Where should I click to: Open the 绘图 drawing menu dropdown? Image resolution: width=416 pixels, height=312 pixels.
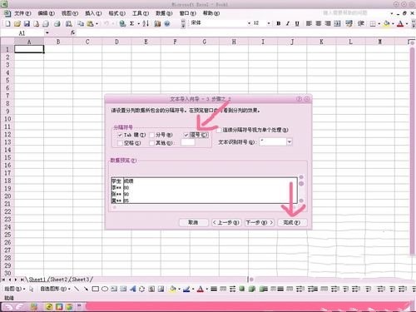[x=15, y=289]
